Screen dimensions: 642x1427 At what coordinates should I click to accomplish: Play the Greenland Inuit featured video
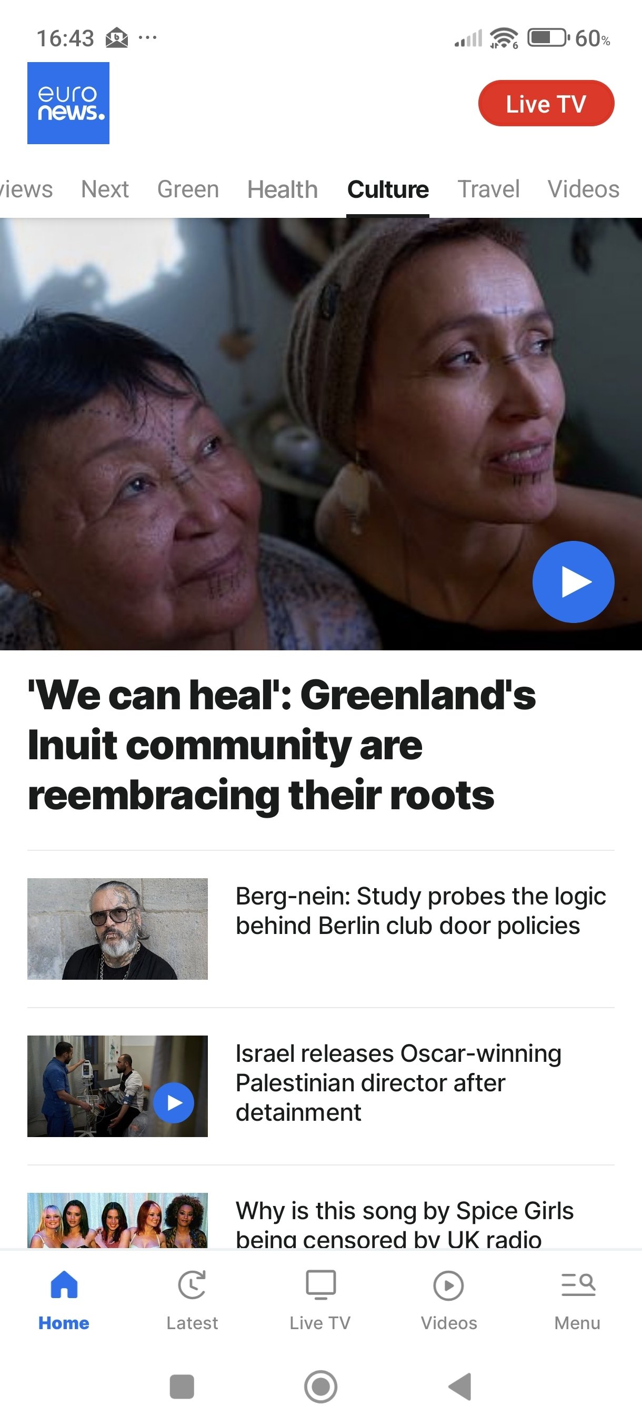point(573,581)
